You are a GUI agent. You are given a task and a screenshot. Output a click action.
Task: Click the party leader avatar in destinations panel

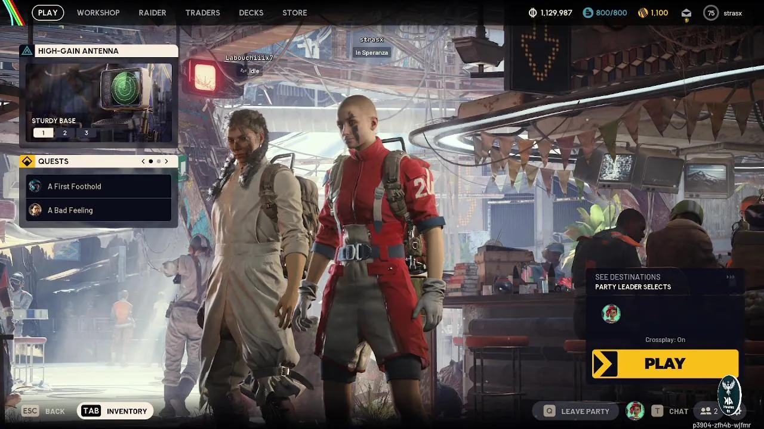click(611, 313)
